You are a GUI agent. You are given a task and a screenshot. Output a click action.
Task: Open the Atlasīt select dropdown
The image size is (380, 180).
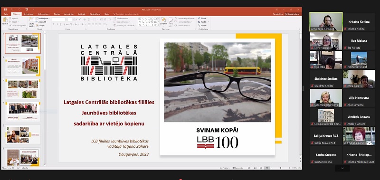tap(203, 25)
